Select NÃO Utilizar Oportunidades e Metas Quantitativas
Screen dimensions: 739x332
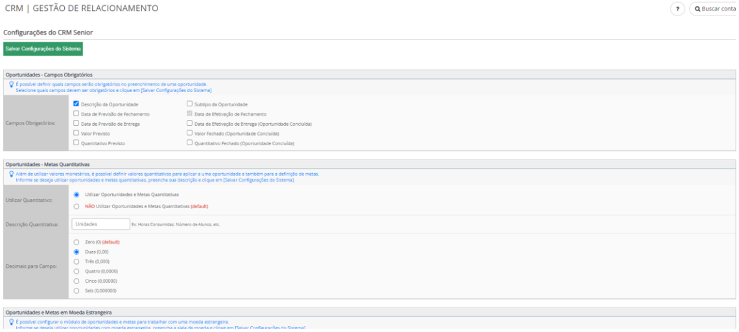click(76, 206)
